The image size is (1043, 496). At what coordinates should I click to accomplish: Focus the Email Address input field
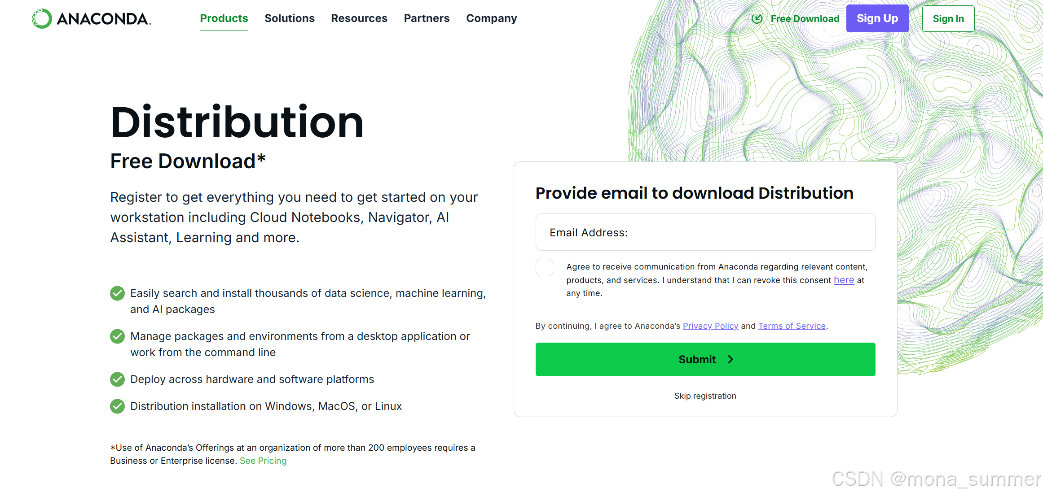[x=705, y=232]
